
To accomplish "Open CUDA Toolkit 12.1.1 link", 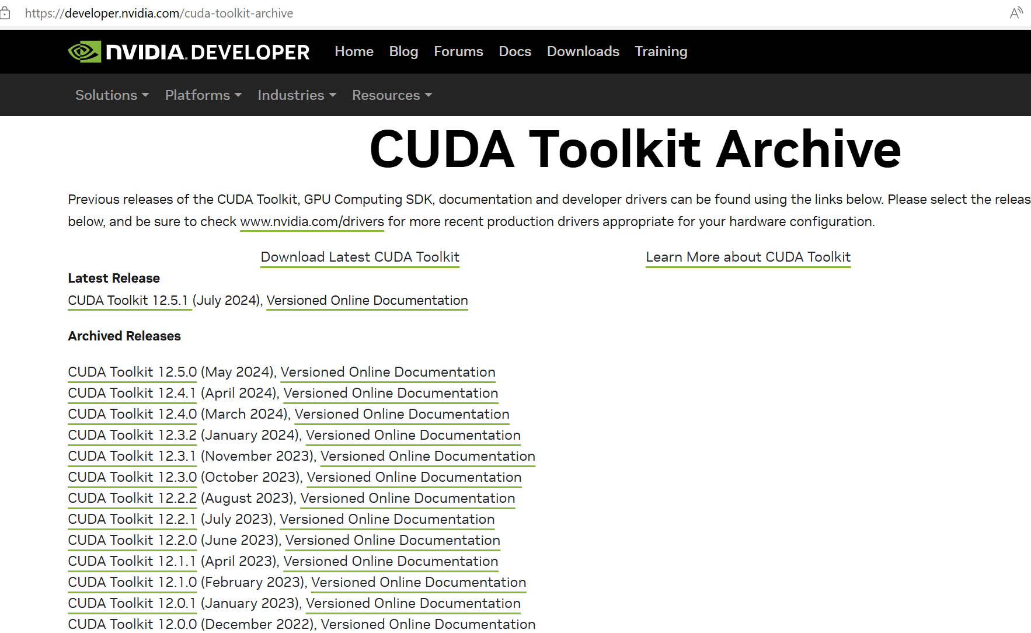I will point(132,562).
